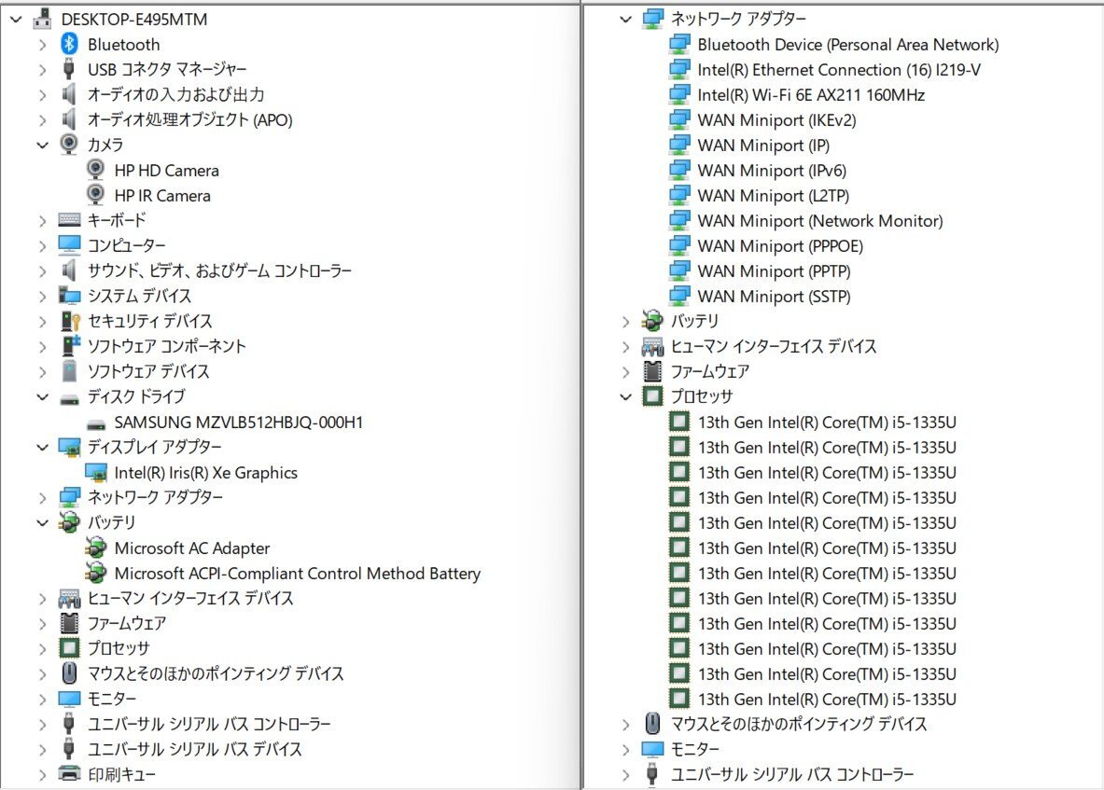Collapse the ディスク ドライブ category

42,396
